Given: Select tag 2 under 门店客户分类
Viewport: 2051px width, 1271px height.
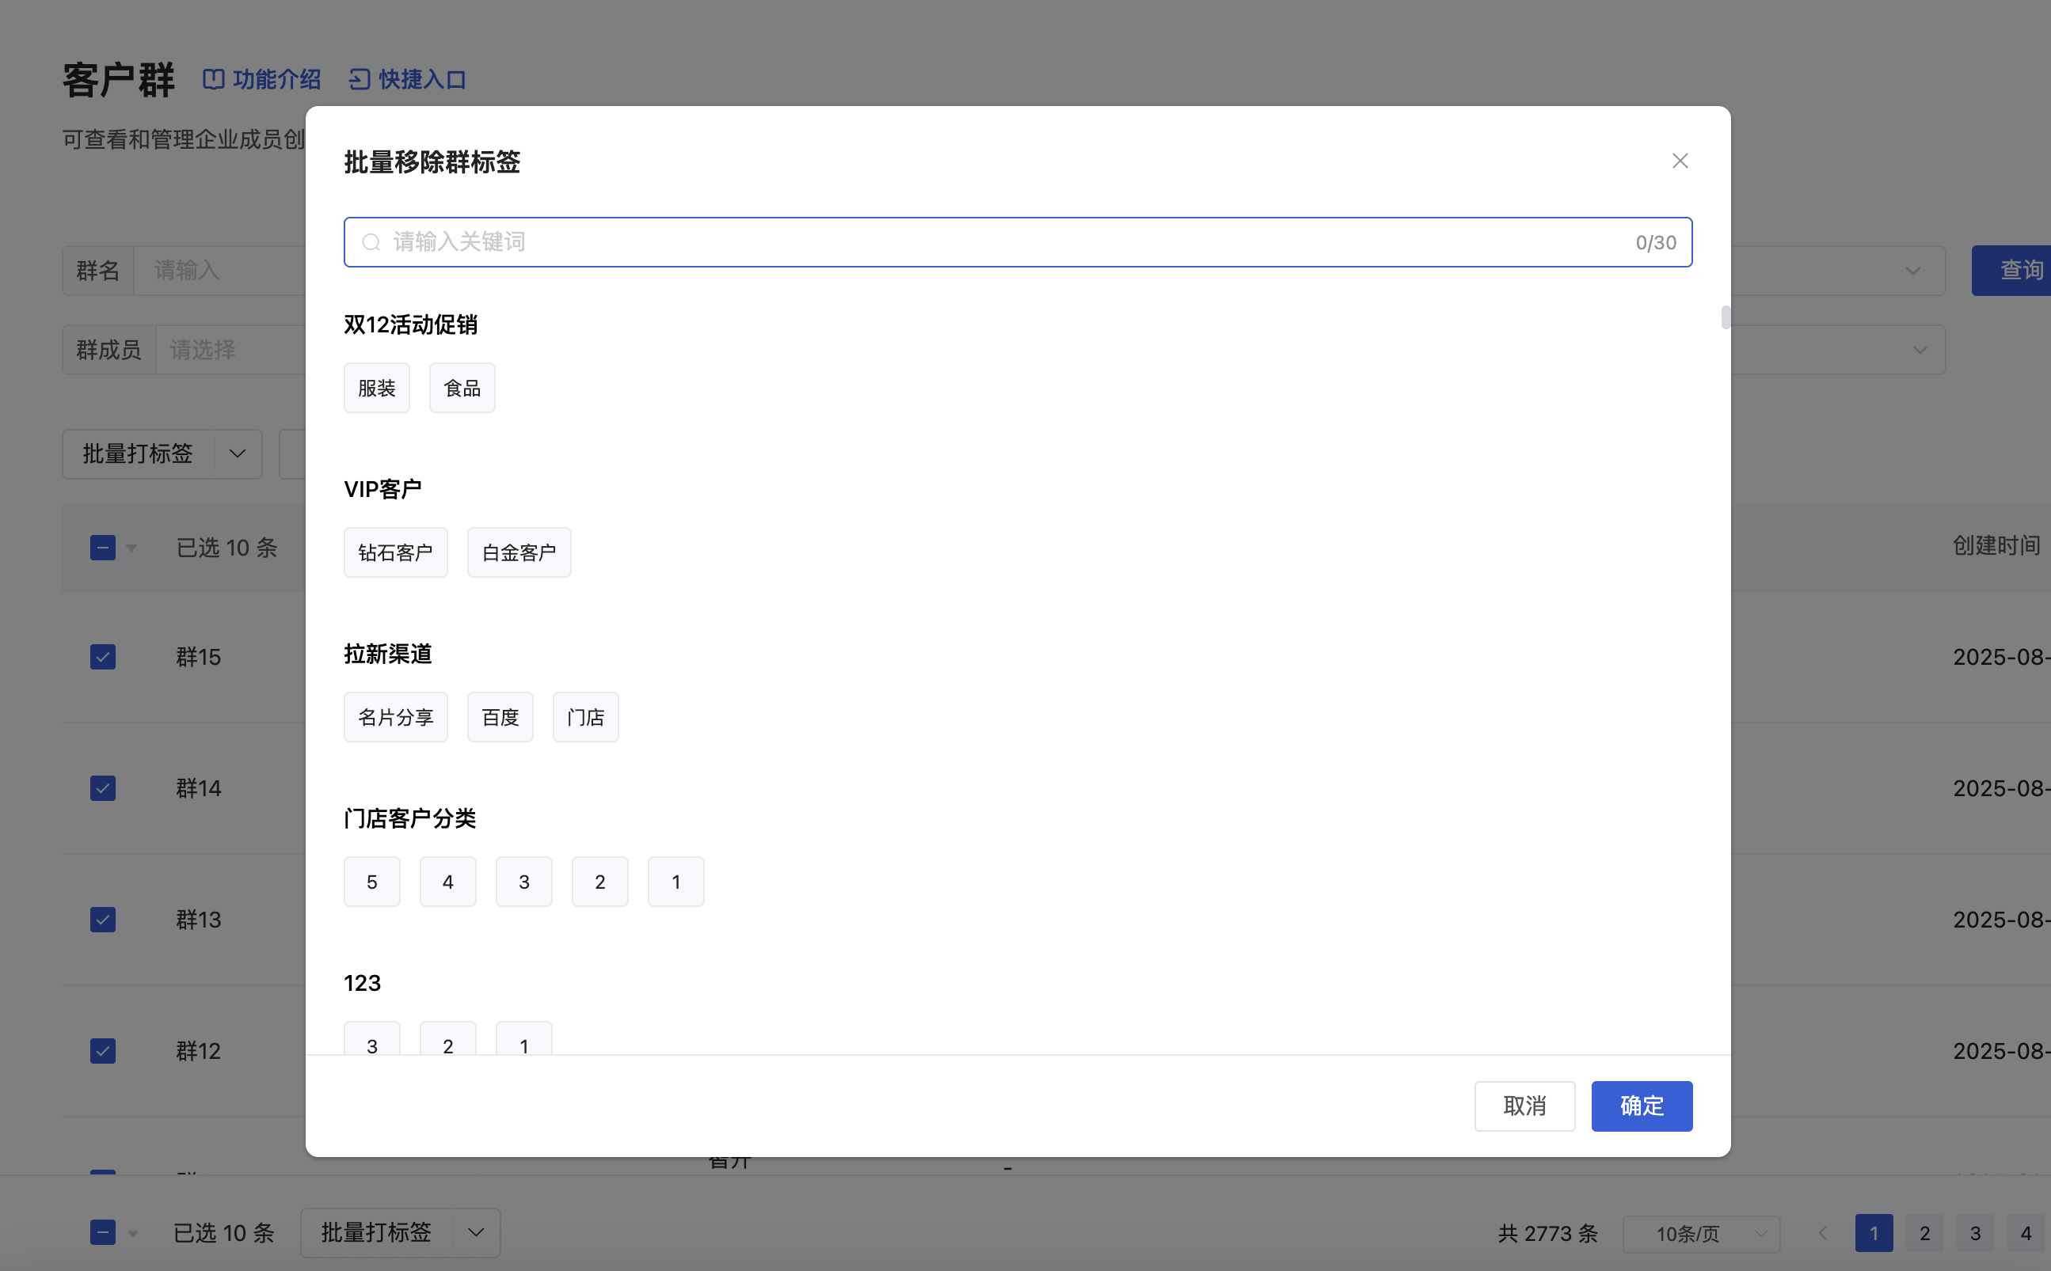Looking at the screenshot, I should tap(600, 882).
